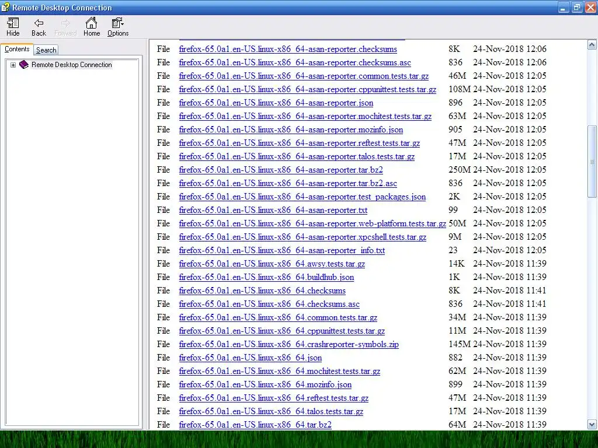Open asan-reporter.talos.tests.tar.gz link
Image resolution: width=598 pixels, height=448 pixels.
point(297,156)
